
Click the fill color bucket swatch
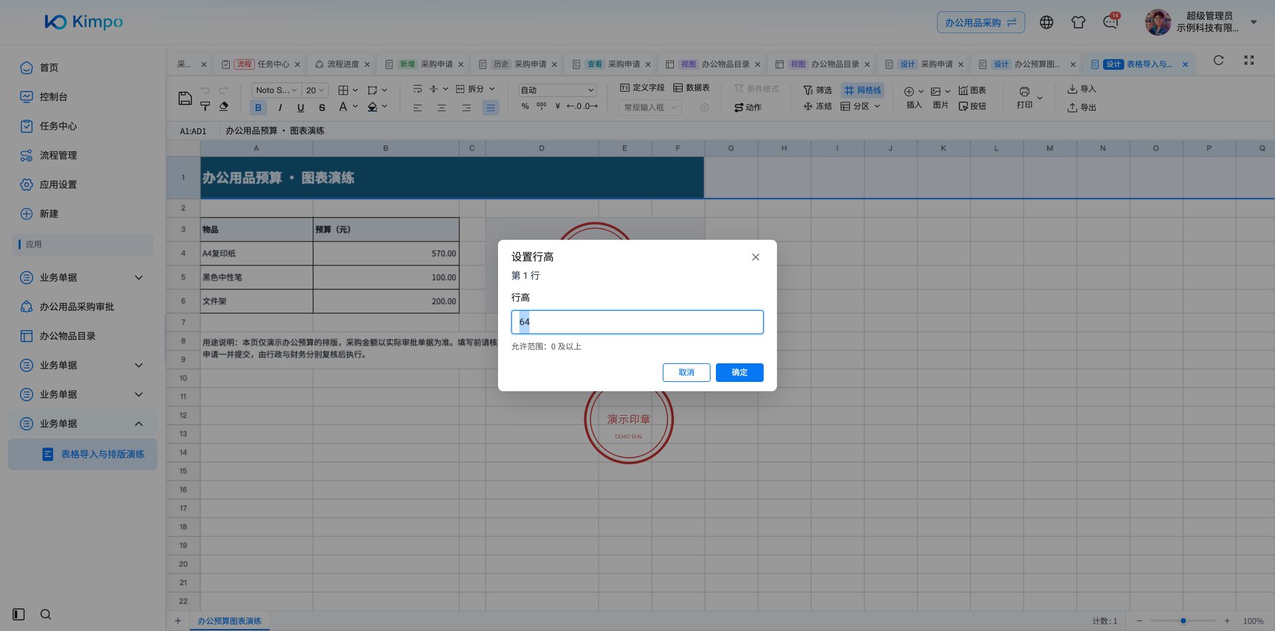(373, 106)
